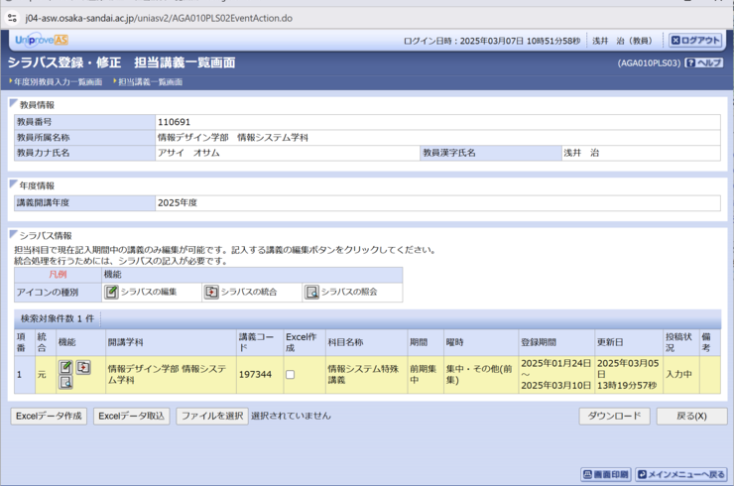Click teacher number 110691
The height and width of the screenshot is (486, 734).
pyautogui.click(x=175, y=122)
